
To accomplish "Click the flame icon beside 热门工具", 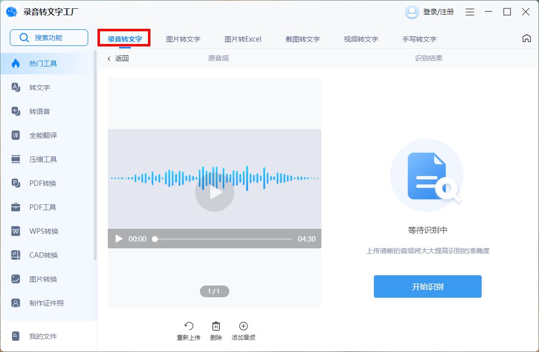I will (x=16, y=64).
